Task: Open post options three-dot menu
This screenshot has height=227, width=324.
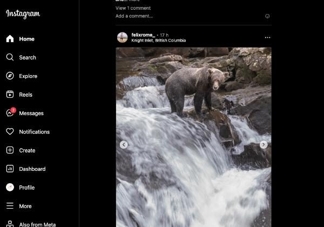Action: (x=268, y=37)
